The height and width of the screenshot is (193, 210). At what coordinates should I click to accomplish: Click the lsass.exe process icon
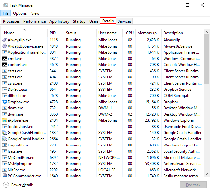[x=5, y=151]
